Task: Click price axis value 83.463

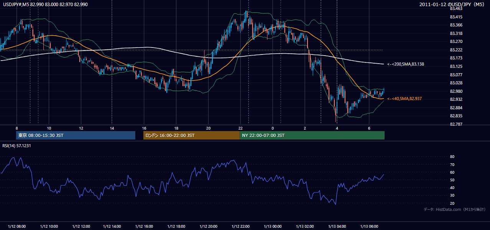Action: 456,8
